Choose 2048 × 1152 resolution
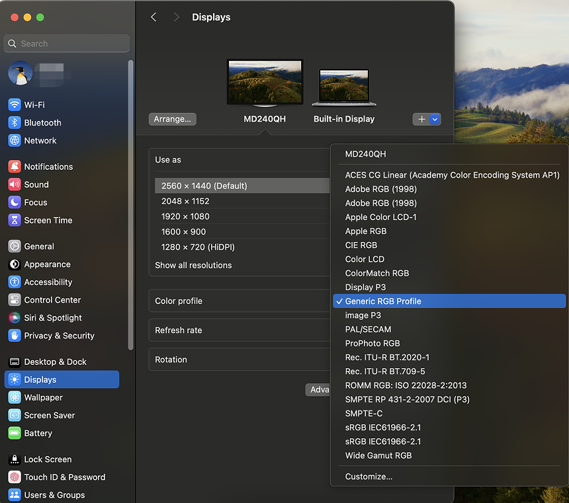 point(242,201)
